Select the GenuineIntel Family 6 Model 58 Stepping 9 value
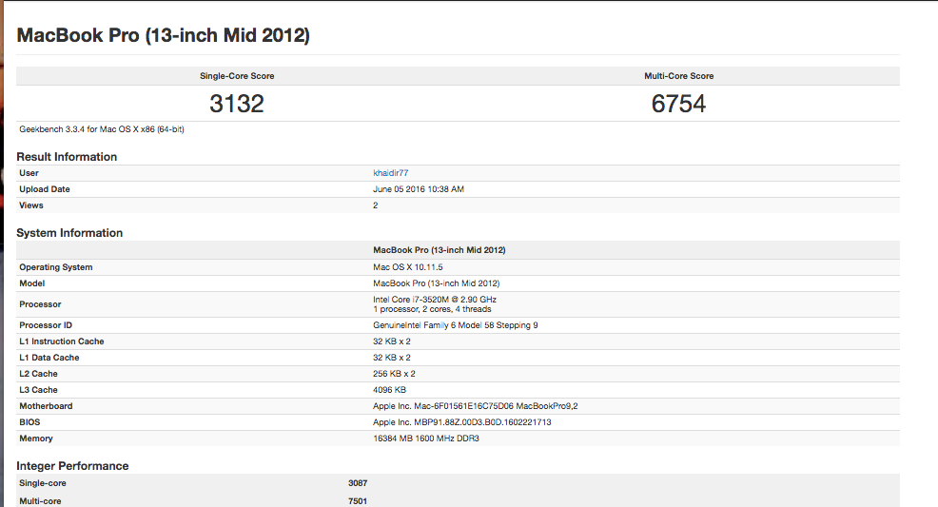The image size is (938, 507). point(456,325)
